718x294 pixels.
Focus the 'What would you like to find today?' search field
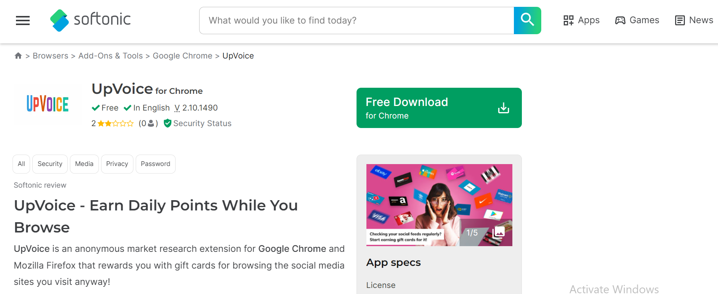[x=357, y=21]
